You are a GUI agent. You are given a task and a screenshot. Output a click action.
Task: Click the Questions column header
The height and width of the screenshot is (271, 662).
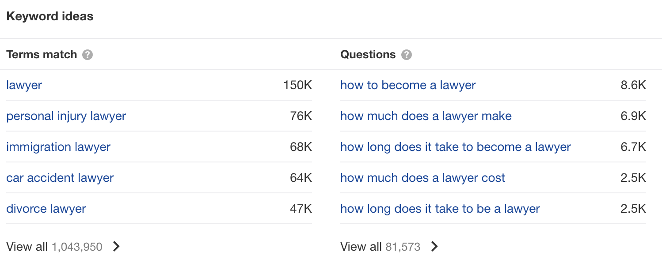368,55
